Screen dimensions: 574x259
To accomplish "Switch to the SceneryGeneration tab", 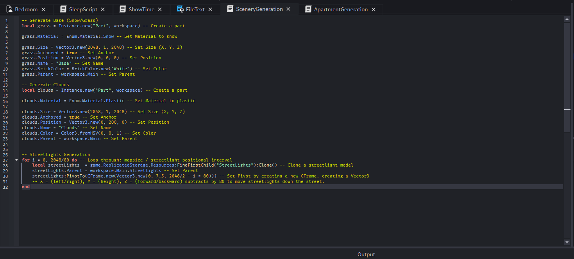I will pyautogui.click(x=259, y=9).
